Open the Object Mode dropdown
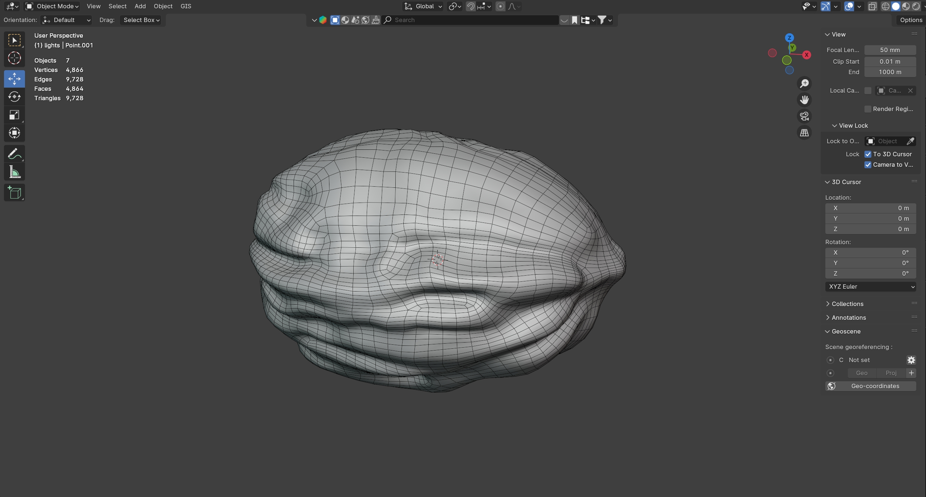The height and width of the screenshot is (497, 926). pyautogui.click(x=52, y=6)
